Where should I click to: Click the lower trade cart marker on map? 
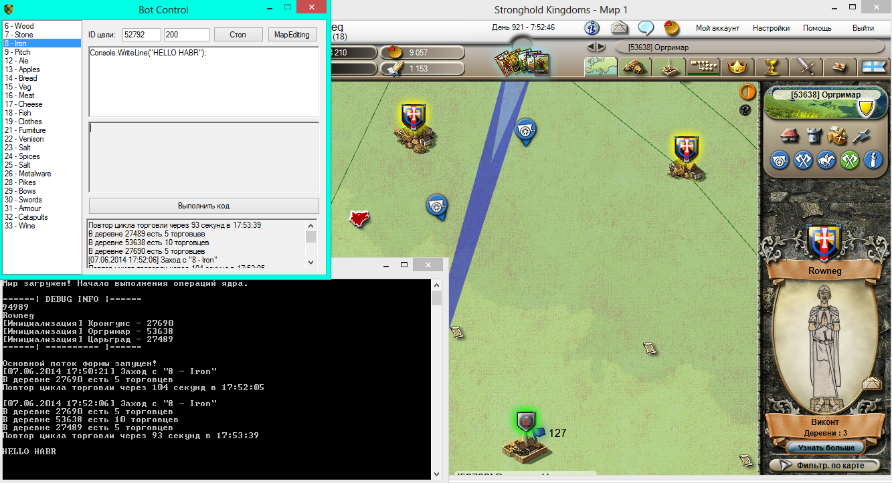(436, 206)
